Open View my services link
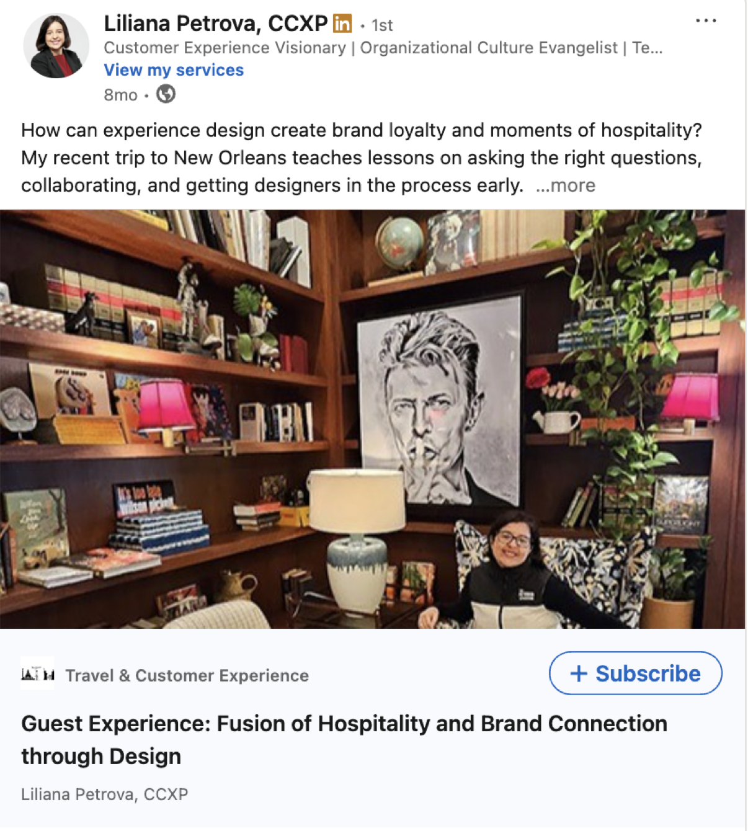This screenshot has width=748, height=831. pos(174,70)
